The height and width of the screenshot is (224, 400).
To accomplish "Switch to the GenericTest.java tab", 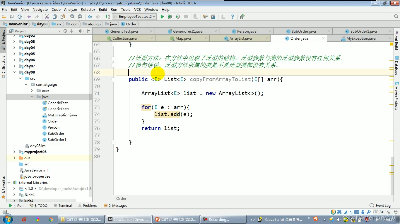I will tap(124, 31).
